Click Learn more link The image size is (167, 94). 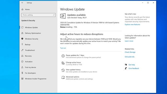129,41
